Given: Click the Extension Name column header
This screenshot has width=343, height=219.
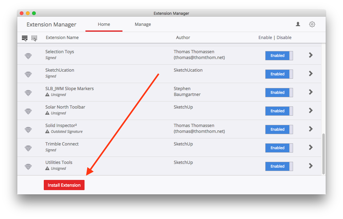Looking at the screenshot, I should [62, 38].
